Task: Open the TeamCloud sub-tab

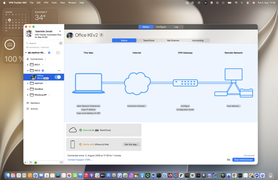Action: (149, 40)
